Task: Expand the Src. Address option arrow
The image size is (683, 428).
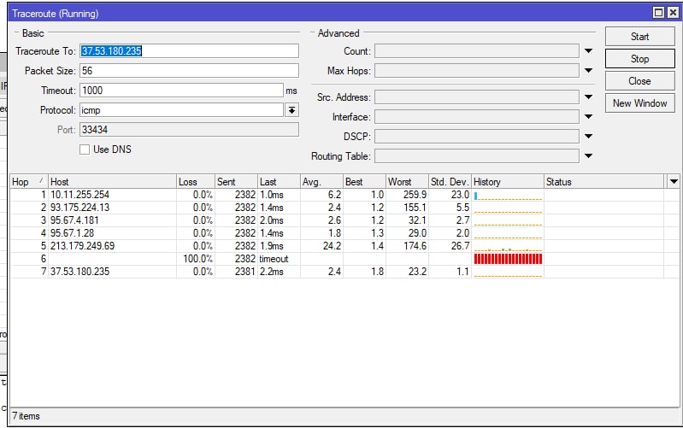Action: [x=588, y=97]
